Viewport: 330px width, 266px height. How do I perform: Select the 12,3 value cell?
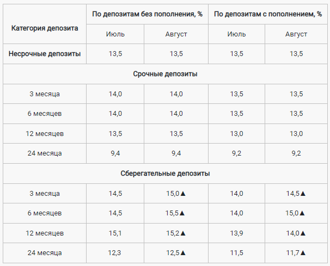click(115, 253)
